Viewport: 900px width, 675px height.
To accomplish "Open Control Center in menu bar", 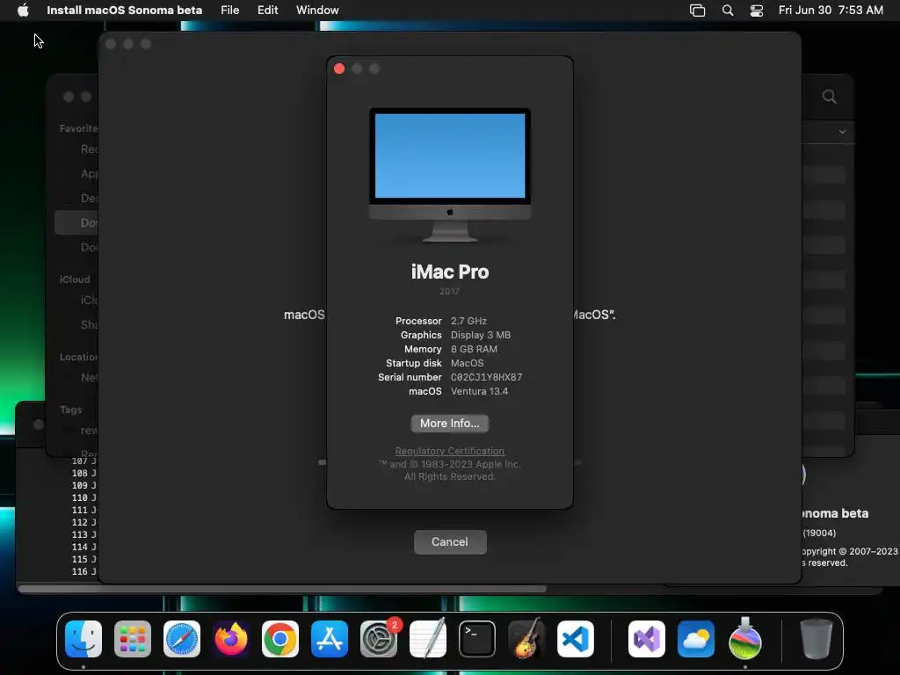I will (757, 11).
